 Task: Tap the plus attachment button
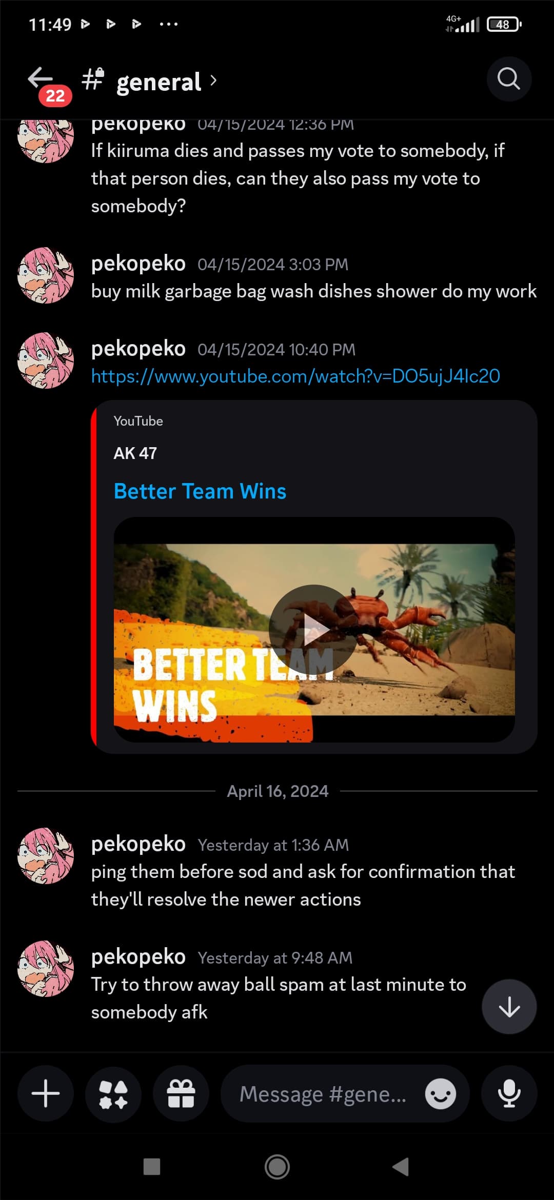[x=46, y=1093]
